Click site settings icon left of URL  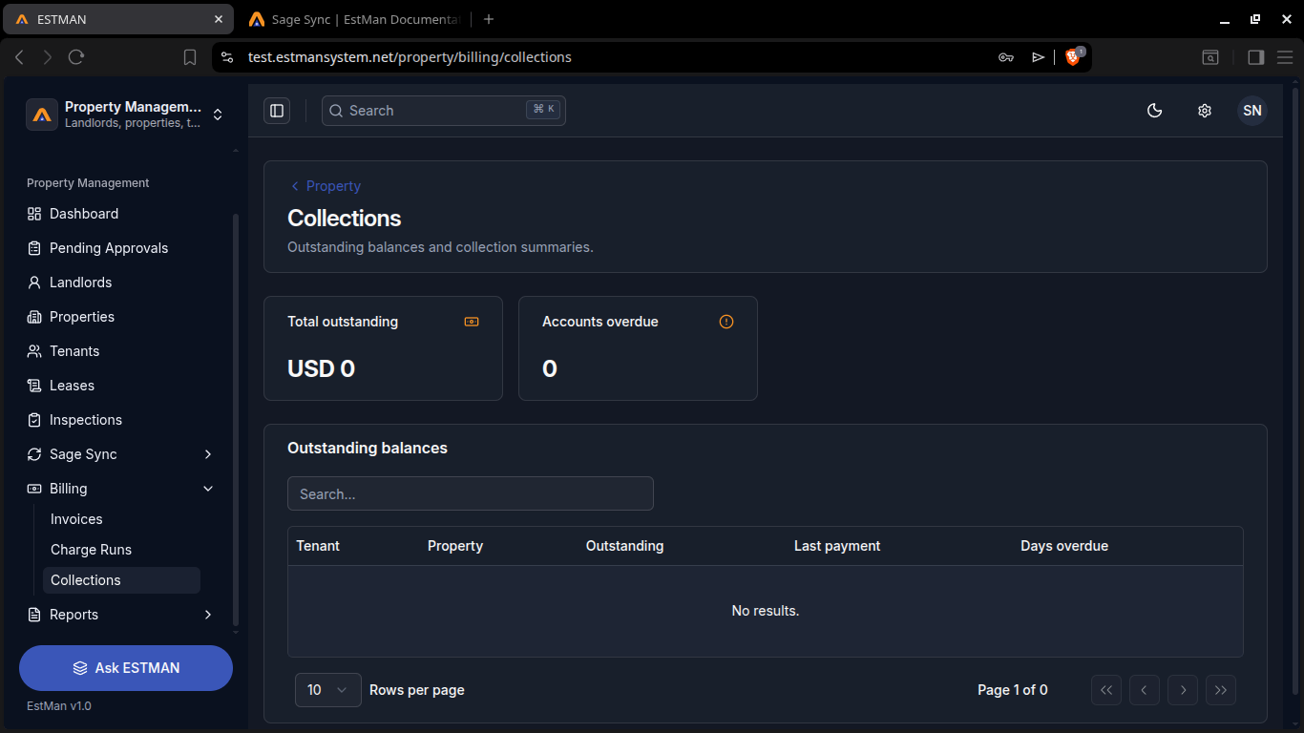(226, 57)
